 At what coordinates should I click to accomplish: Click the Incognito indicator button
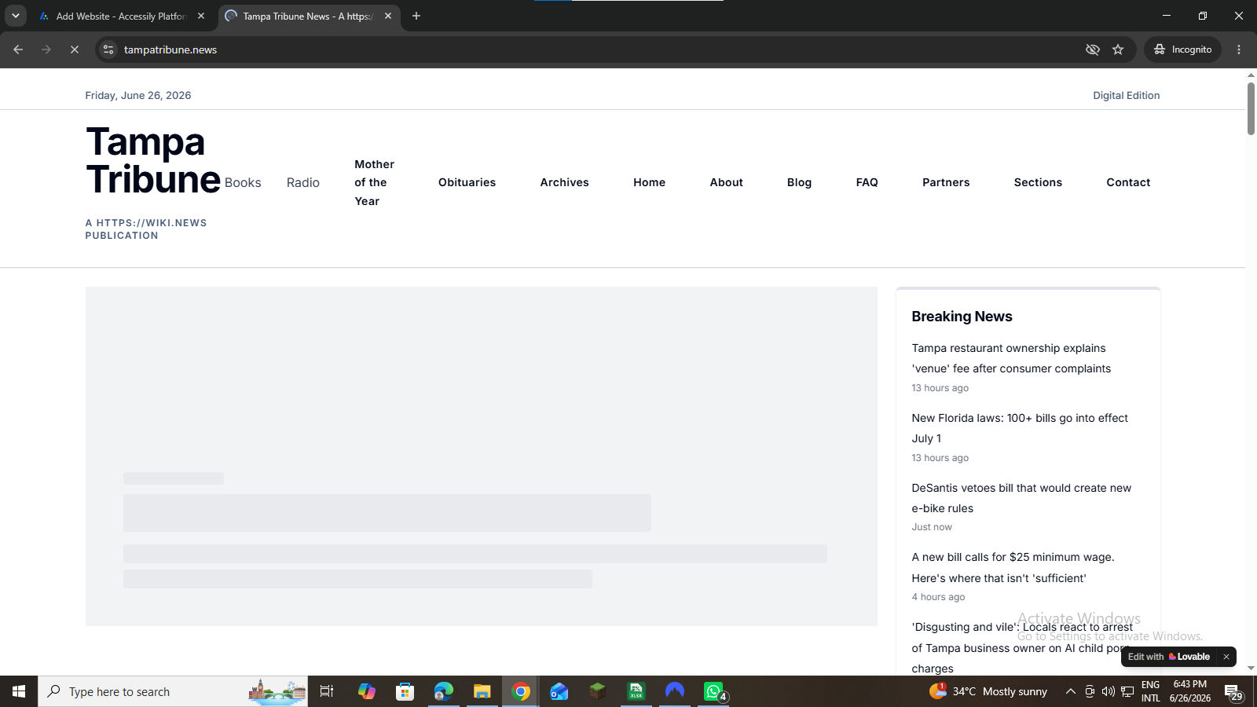click(1182, 49)
